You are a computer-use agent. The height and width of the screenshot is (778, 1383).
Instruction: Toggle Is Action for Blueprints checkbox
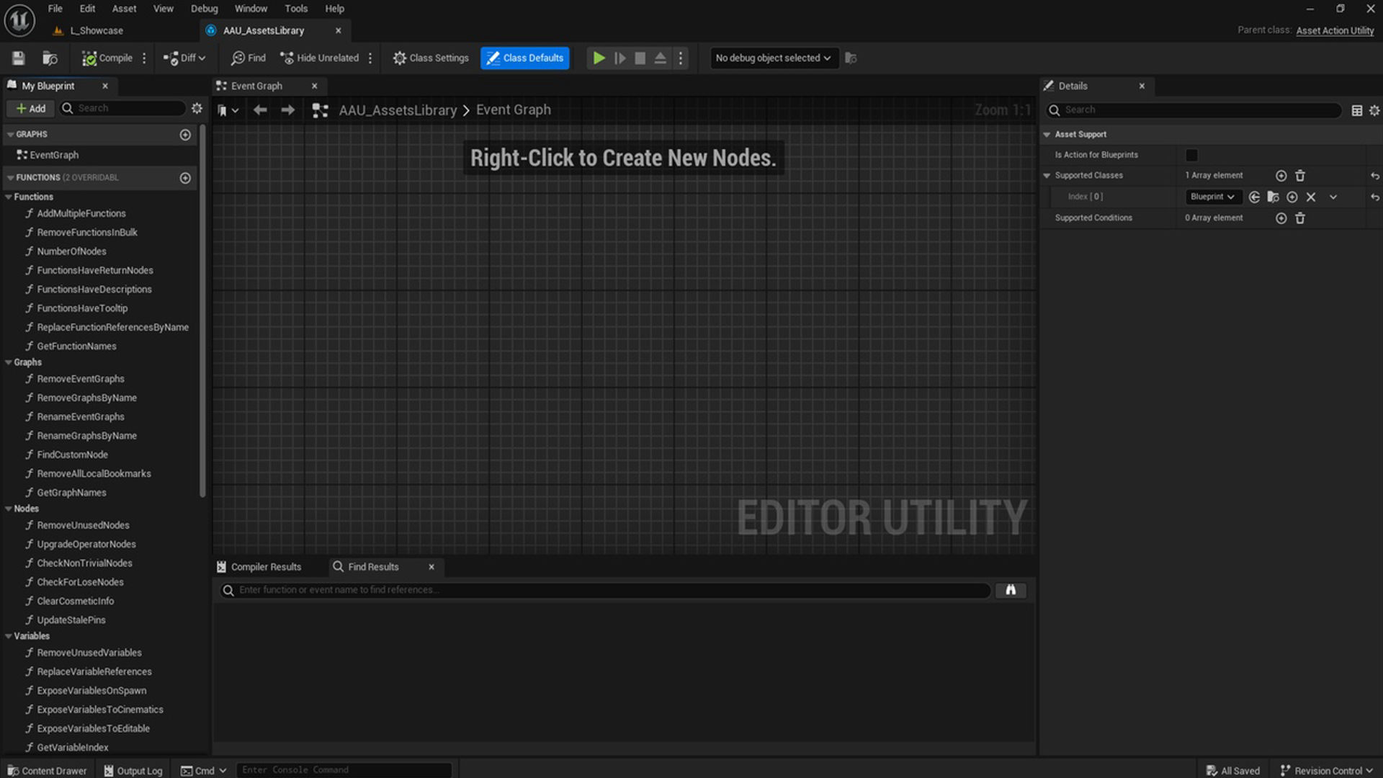tap(1191, 155)
